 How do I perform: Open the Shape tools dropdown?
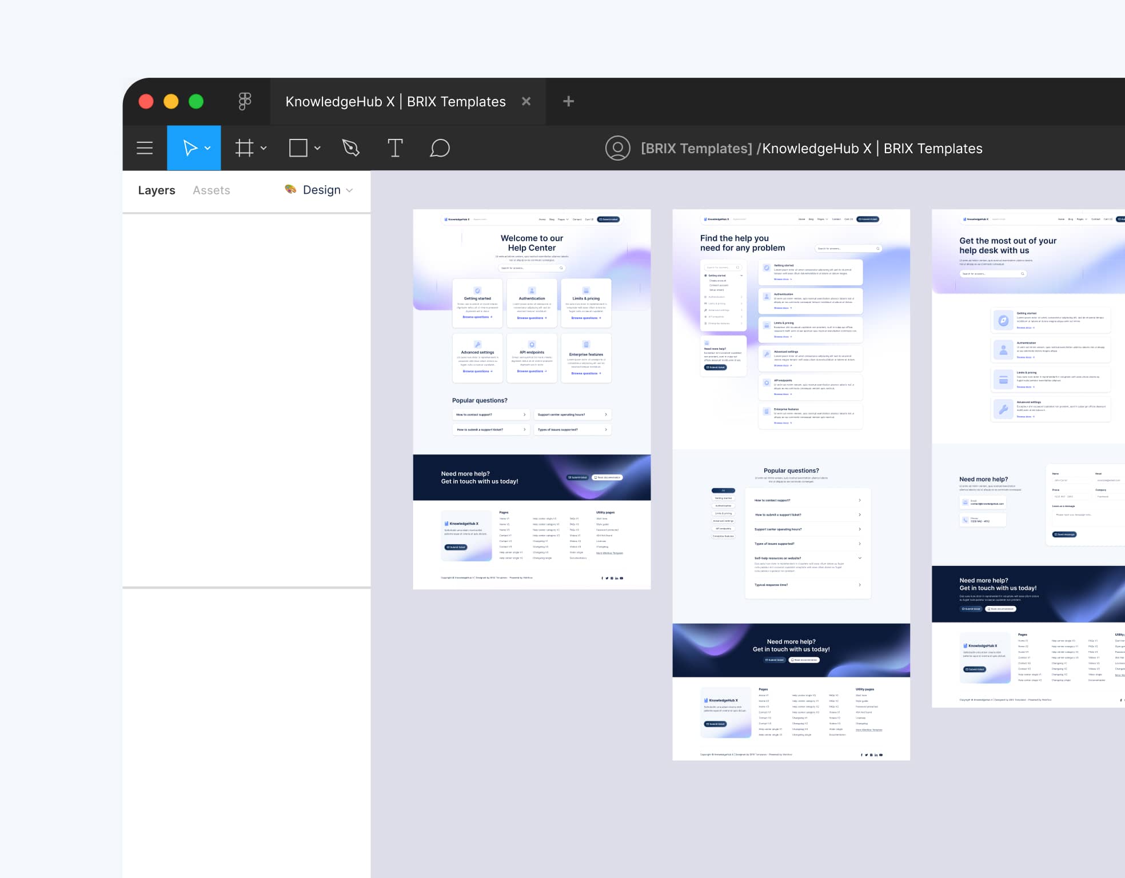317,148
